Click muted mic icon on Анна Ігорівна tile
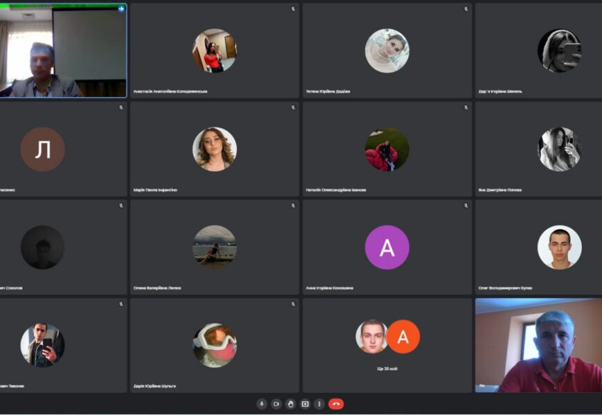The image size is (602, 415). coord(466,205)
